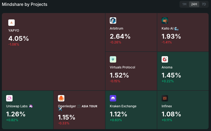Image resolution: width=211 pixels, height=131 pixels.
Task: Select the 24H timeframe tab
Action: click(x=194, y=4)
